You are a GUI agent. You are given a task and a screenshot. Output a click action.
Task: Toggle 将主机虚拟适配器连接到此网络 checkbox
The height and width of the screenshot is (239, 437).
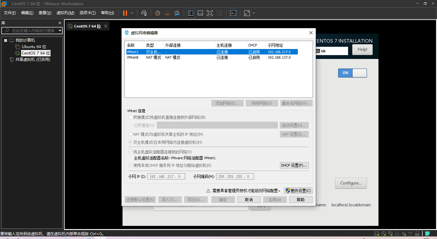coord(130,152)
